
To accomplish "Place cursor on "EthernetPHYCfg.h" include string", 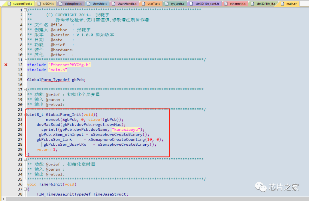I will 70,65.
